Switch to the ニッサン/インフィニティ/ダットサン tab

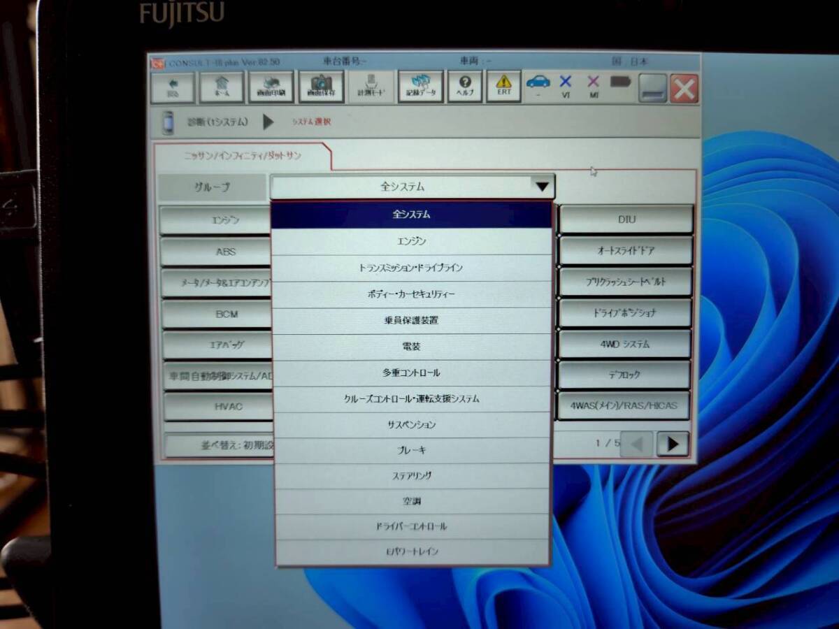245,157
